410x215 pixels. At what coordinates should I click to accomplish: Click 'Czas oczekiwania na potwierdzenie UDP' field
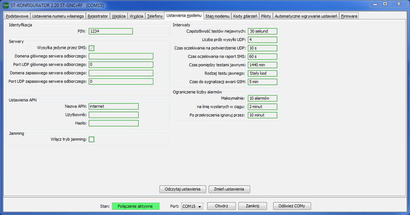[x=263, y=48]
